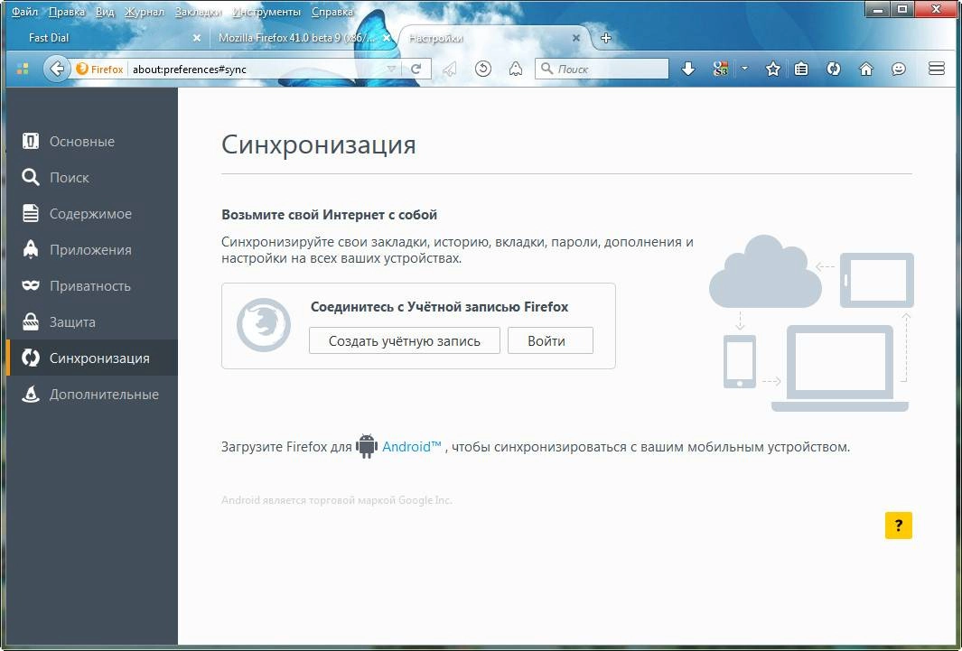
Task: Select the Содержимое sidebar item
Action: point(92,214)
